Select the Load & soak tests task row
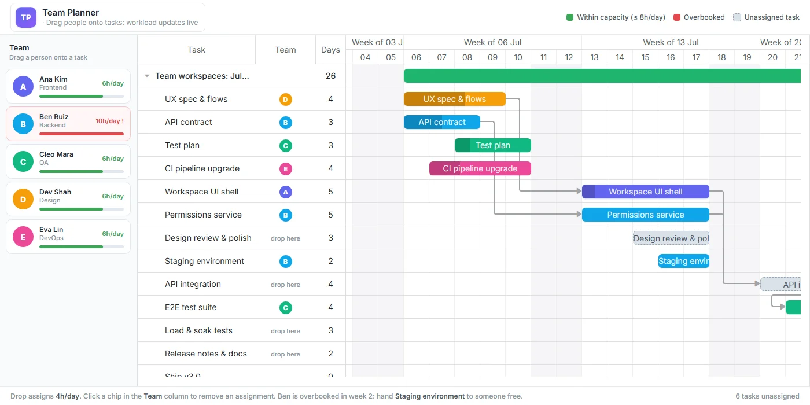This screenshot has width=810, height=405. tap(241, 330)
